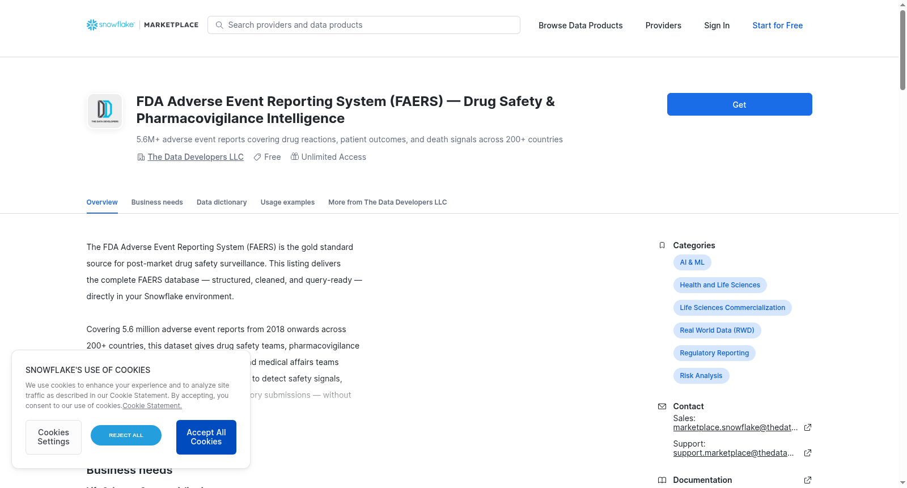Select the Risk Analysis category tag

click(x=701, y=376)
